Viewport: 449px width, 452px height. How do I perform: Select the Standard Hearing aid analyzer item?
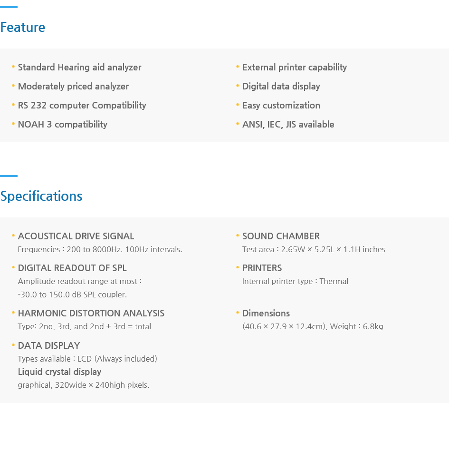pos(79,67)
